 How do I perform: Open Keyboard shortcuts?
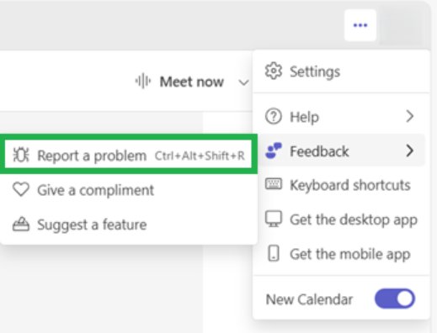pyautogui.click(x=341, y=184)
